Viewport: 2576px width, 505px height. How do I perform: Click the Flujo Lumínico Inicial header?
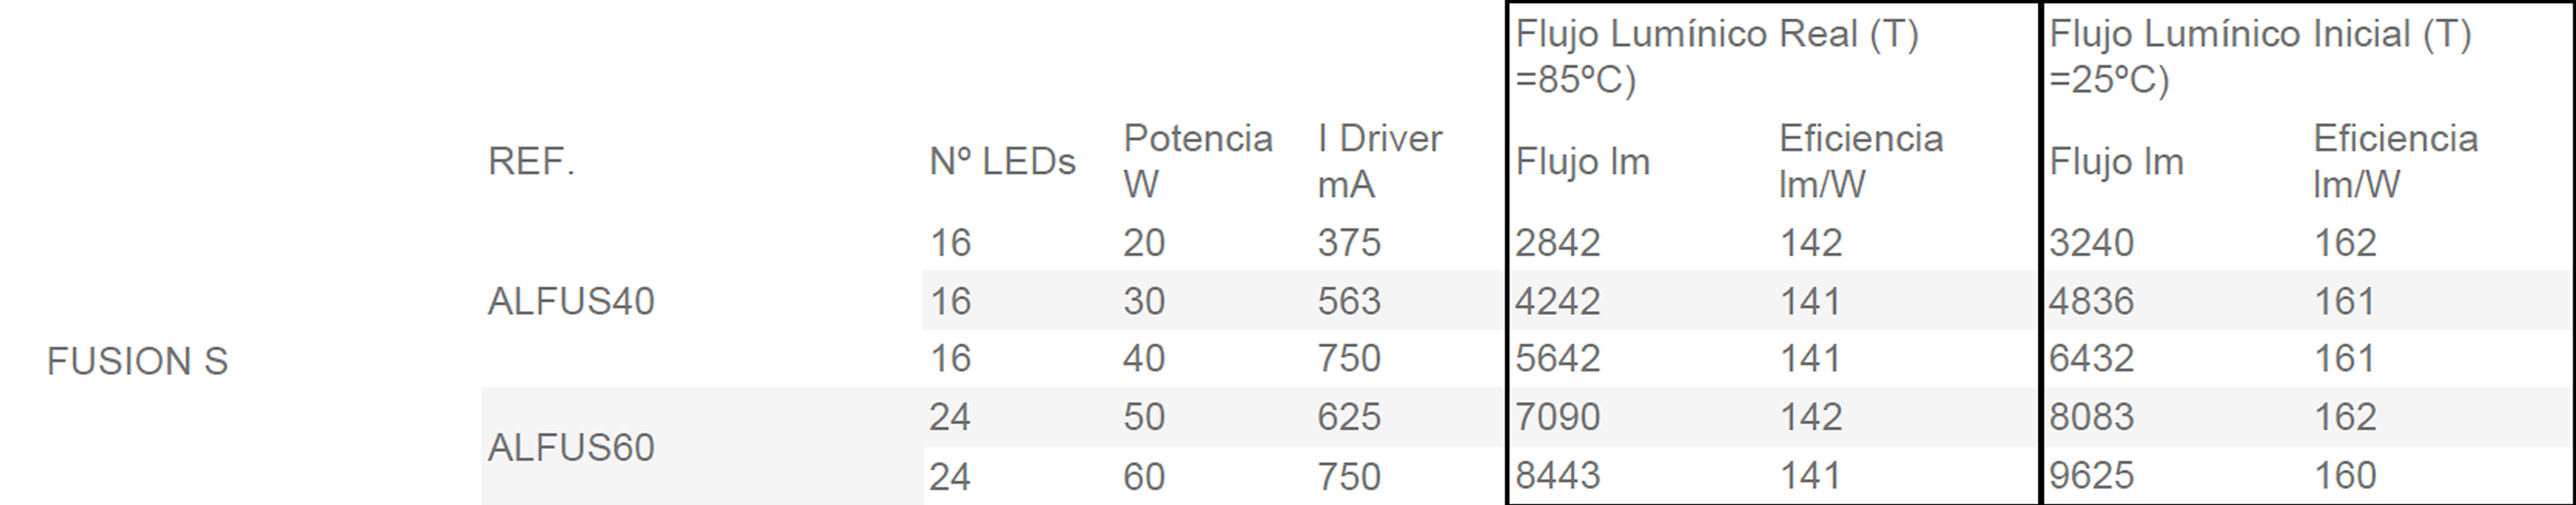click(x=2260, y=56)
